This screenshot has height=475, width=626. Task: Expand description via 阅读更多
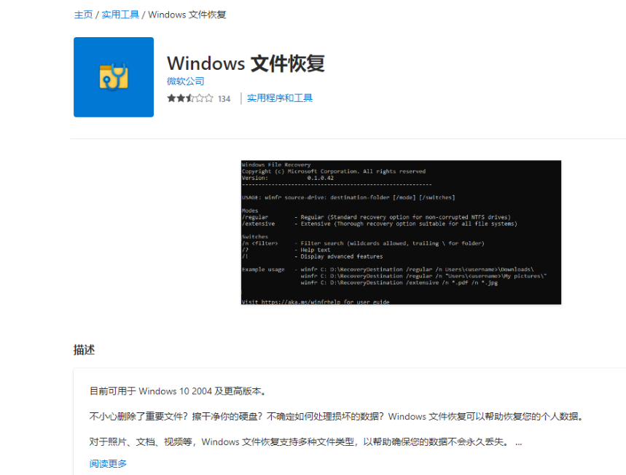click(106, 462)
